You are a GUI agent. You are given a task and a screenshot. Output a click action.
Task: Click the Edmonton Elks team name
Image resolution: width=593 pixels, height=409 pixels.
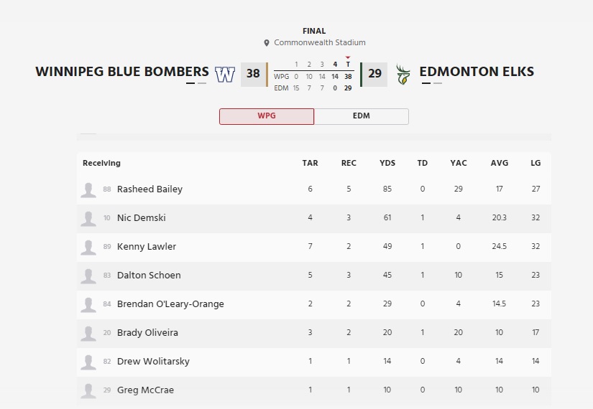[x=477, y=72]
